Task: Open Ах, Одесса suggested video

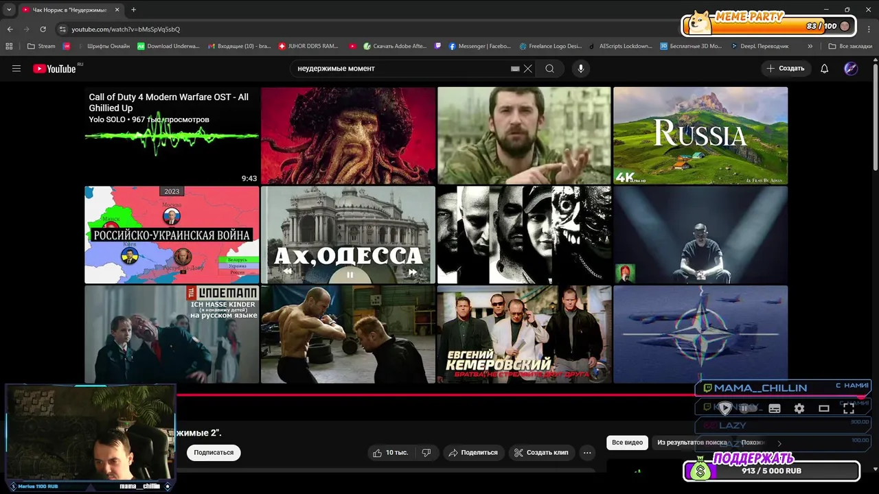Action: [x=348, y=235]
